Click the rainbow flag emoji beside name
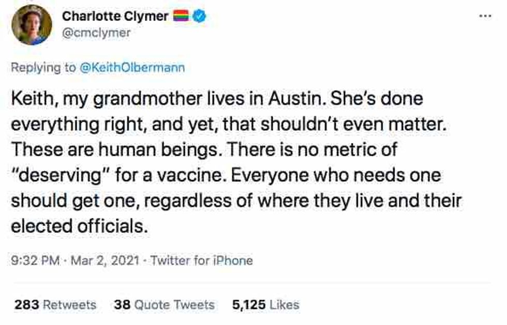Image resolution: width=507 pixels, height=325 pixels. 182,17
